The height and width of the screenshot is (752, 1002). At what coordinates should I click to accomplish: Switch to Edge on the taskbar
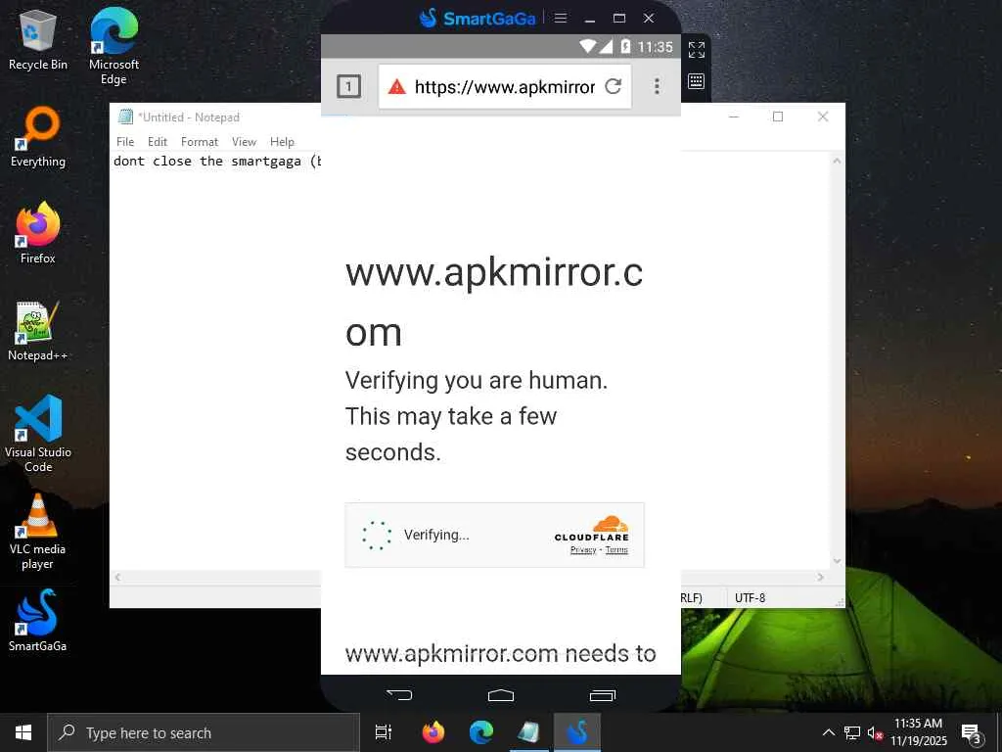pyautogui.click(x=481, y=732)
